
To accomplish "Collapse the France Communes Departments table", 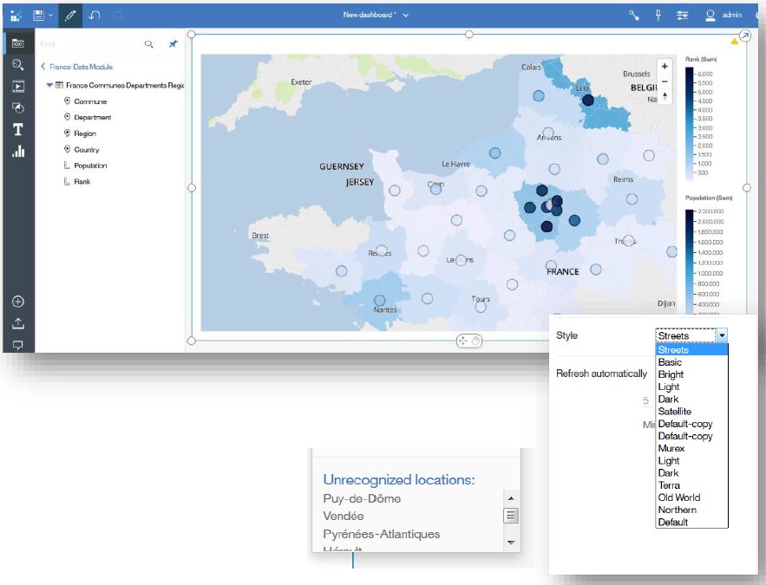I will [x=49, y=85].
